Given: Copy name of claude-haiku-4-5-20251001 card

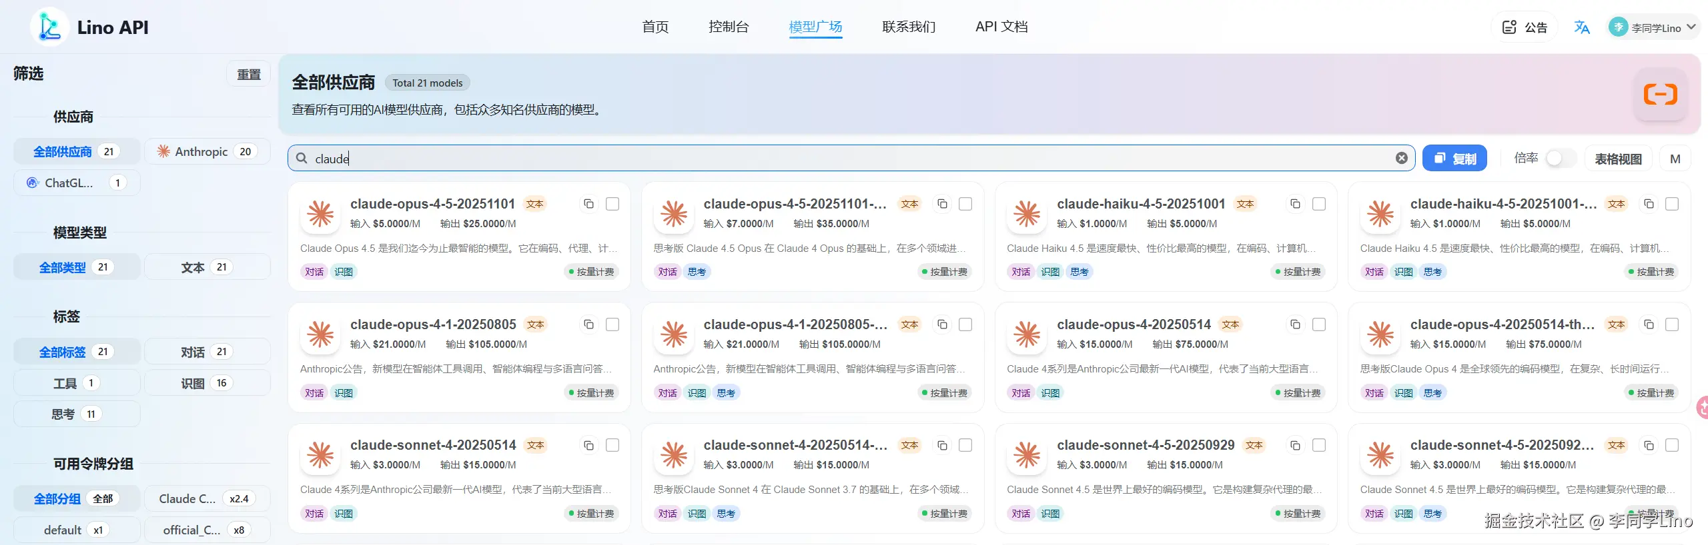Looking at the screenshot, I should [1295, 204].
